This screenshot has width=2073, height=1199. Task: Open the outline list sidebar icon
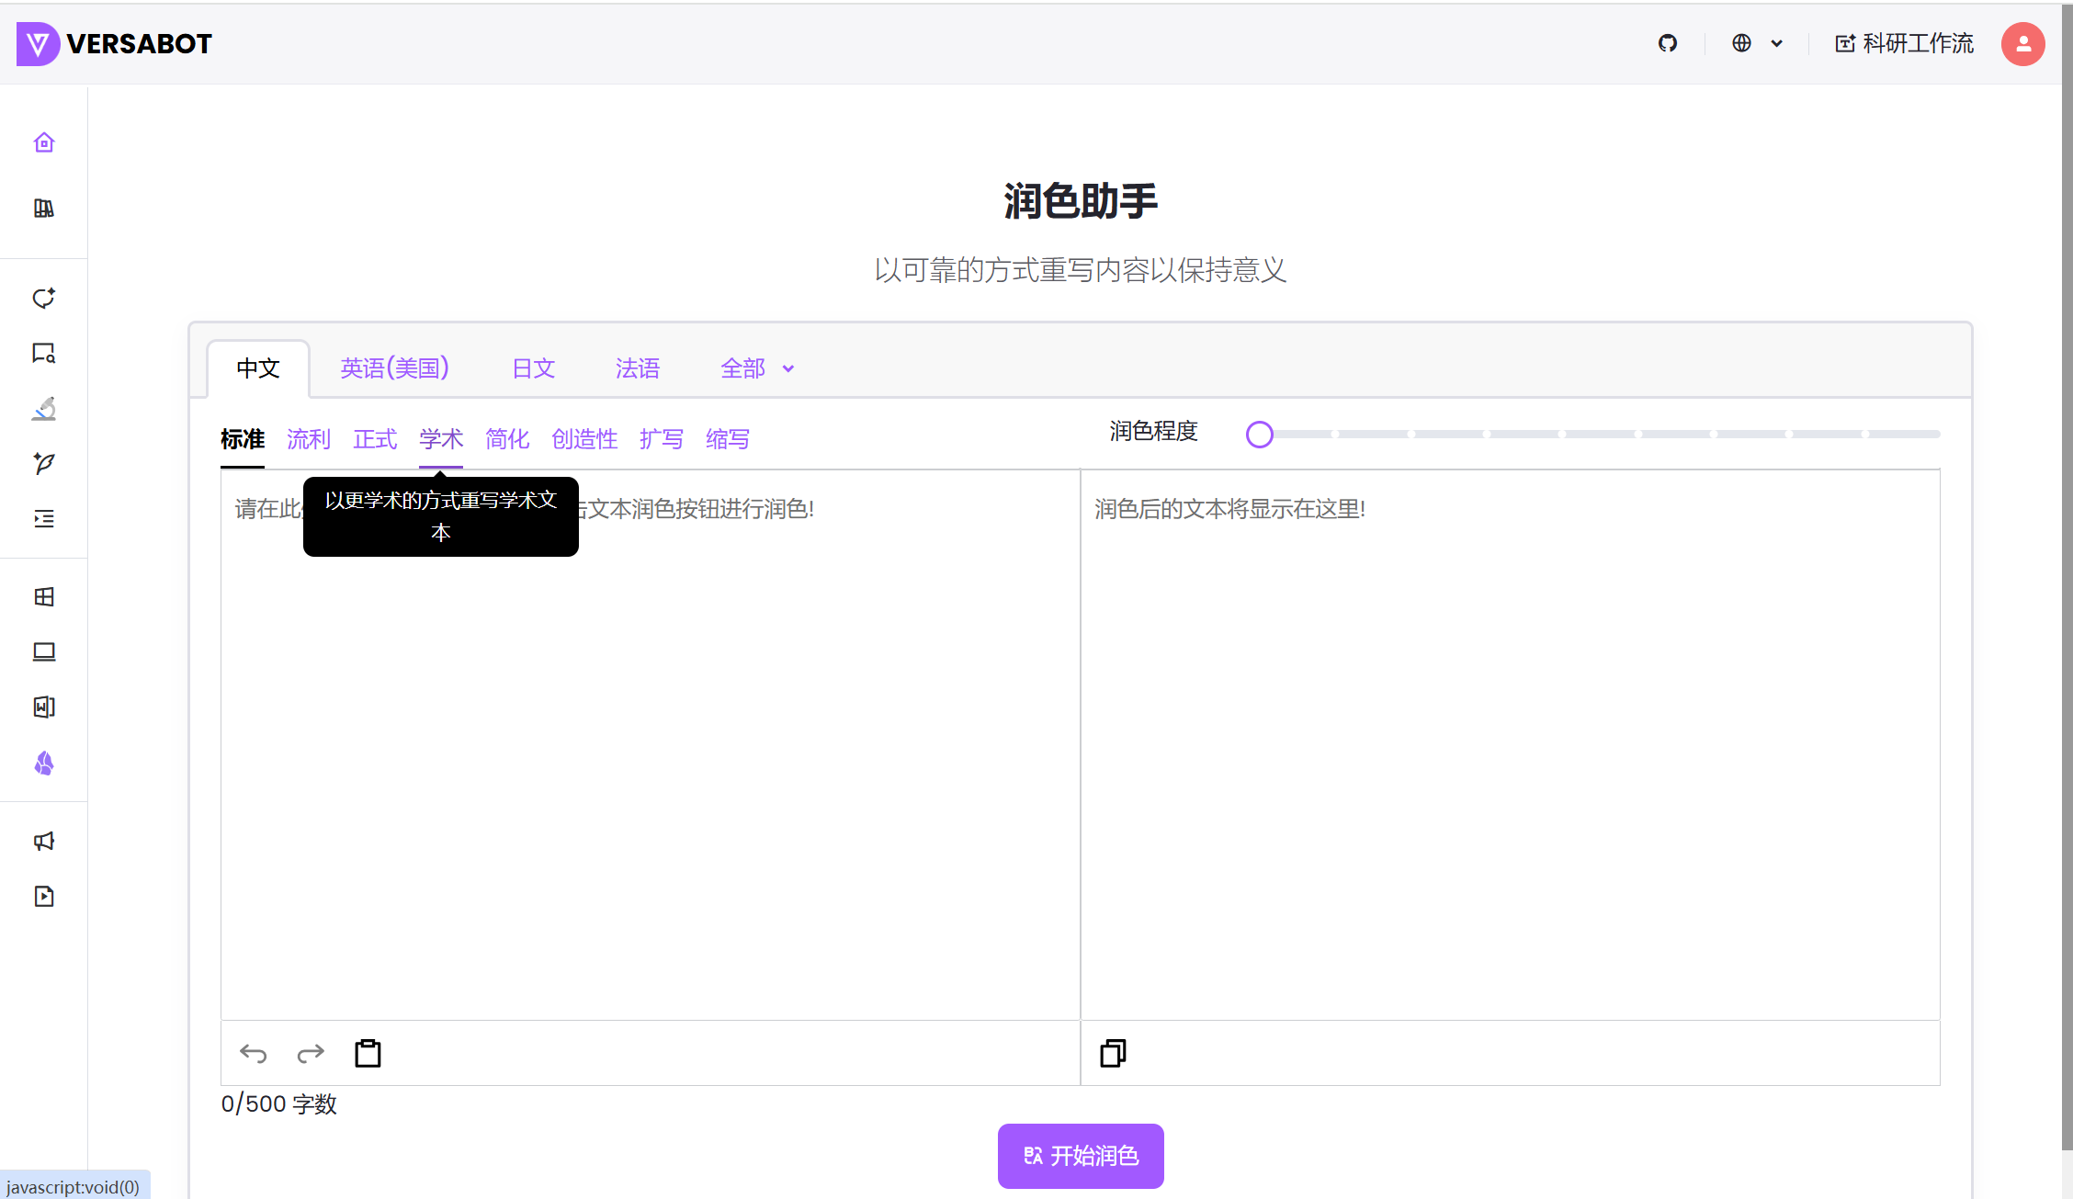pos(43,519)
